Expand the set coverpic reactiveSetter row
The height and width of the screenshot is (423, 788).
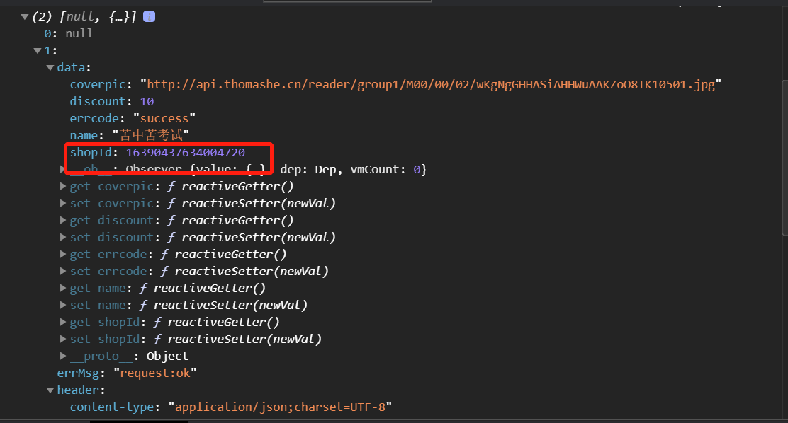point(63,203)
